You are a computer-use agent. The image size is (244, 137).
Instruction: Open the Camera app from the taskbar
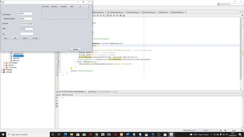(x=103, y=134)
